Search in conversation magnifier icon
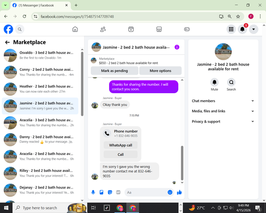266x213 pixels. 231,82
